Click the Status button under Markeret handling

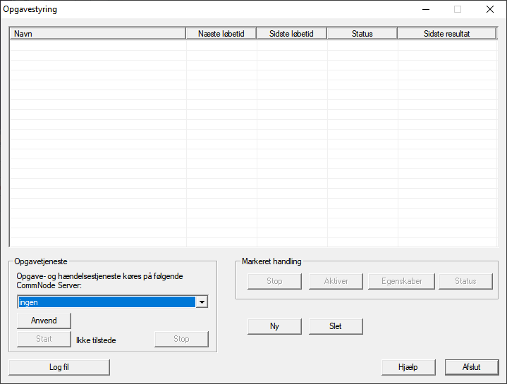click(x=465, y=281)
